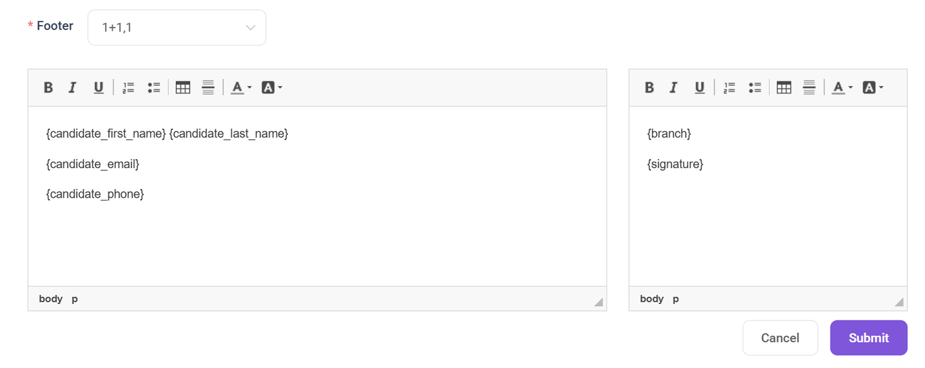Open text color picker in right editor
925x368 pixels.
pyautogui.click(x=842, y=88)
